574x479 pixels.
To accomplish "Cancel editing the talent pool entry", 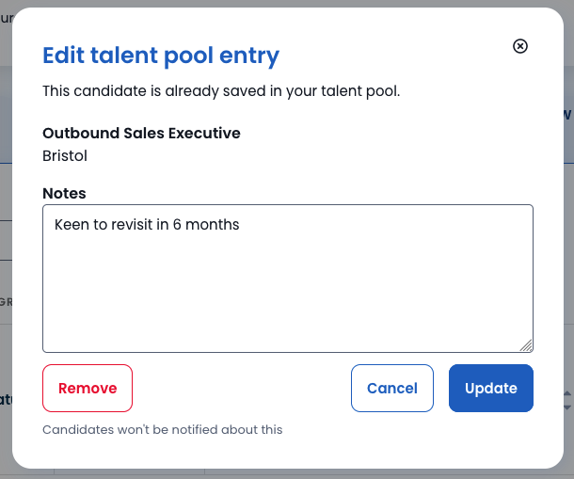I will [392, 388].
